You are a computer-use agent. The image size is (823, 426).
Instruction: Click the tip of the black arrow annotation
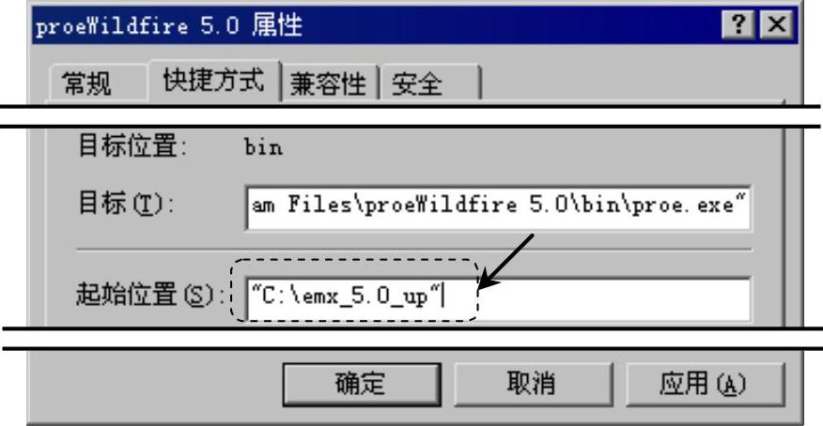click(481, 286)
